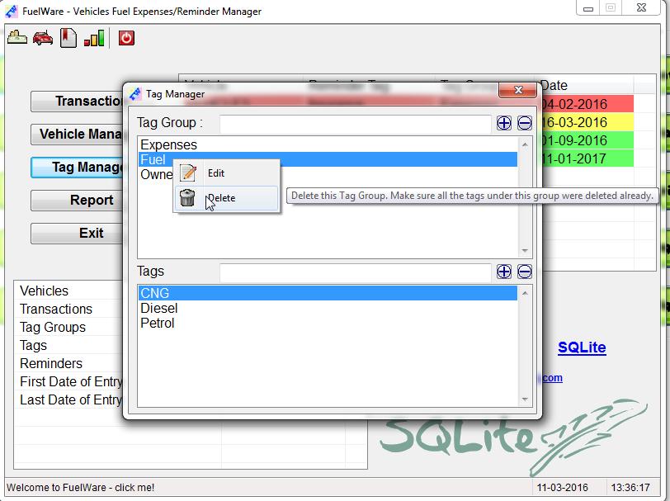Open the SQLite hyperlink
Viewport: 670px width, 501px height.
point(581,347)
